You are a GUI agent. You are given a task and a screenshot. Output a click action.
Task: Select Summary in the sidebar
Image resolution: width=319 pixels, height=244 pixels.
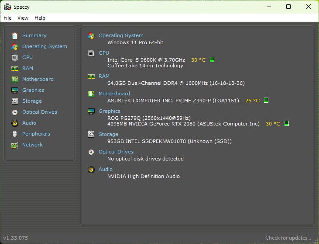point(34,35)
